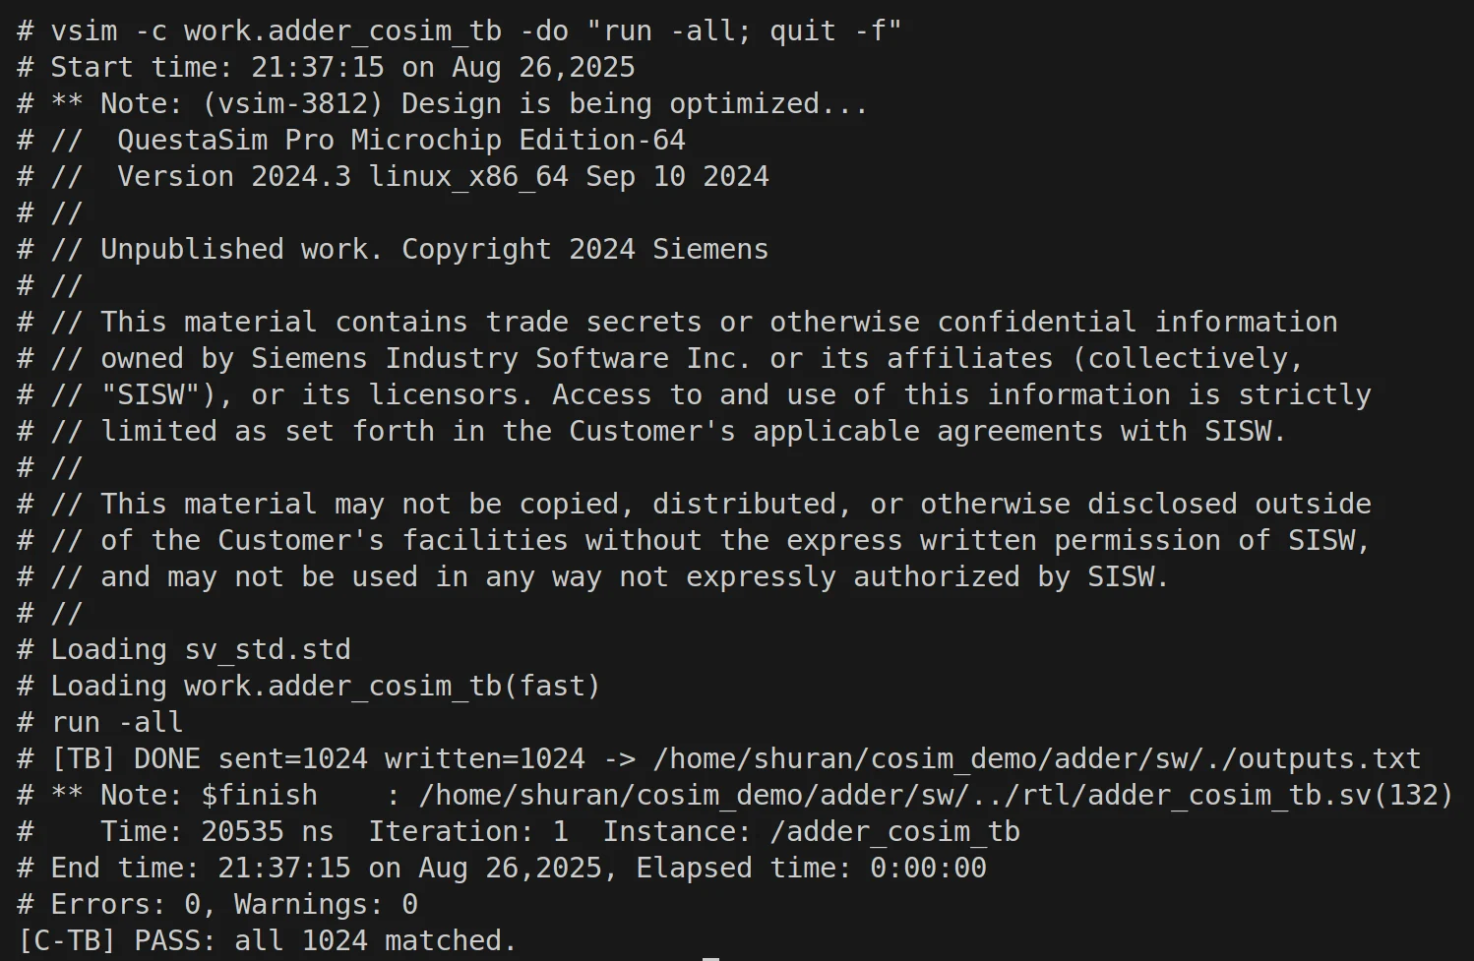
Task: Click the 'Instance: /adder_cosim_tb' text
Action: pos(812,831)
